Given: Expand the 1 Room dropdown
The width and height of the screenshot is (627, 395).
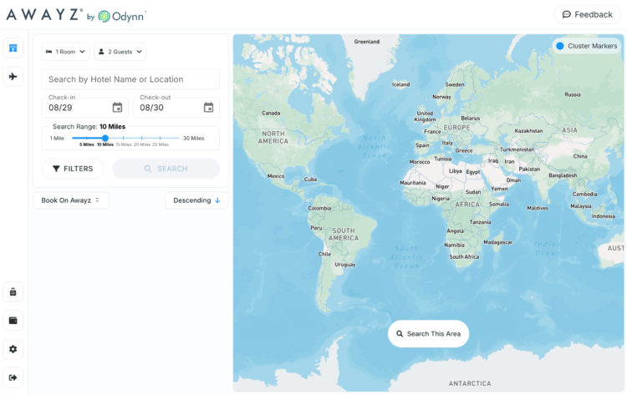Looking at the screenshot, I should (65, 52).
